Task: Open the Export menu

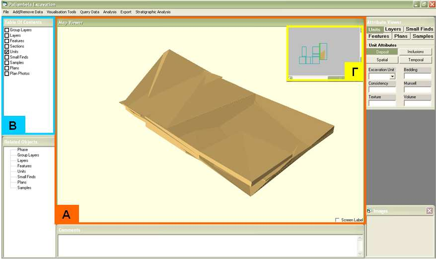Action: (126, 12)
